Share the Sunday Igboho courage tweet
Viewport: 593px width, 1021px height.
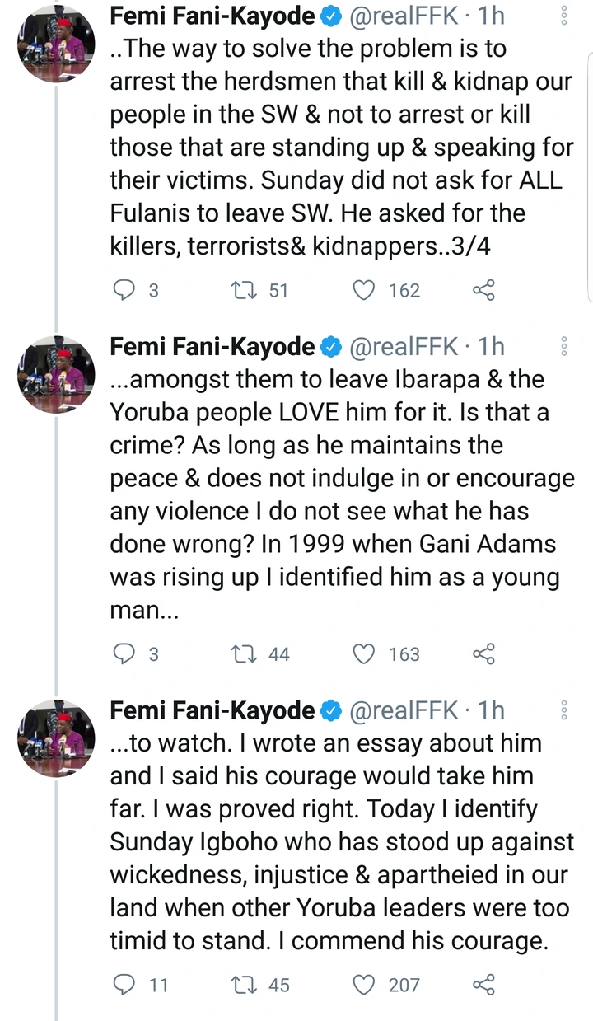pos(483,985)
